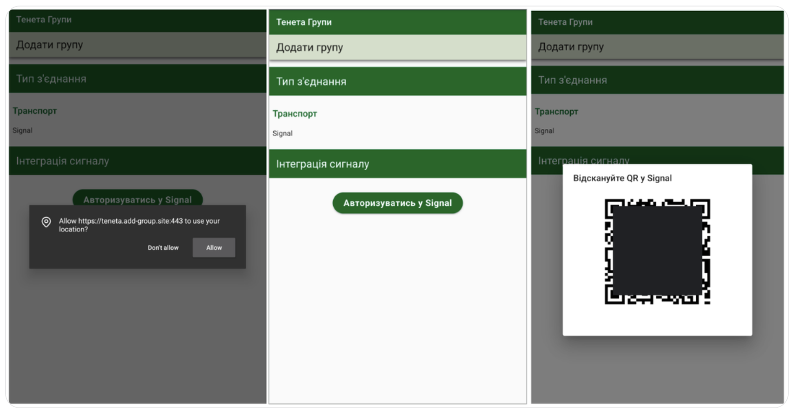
Task: Click the teneta.add-group.site location request text
Action: pos(139,225)
